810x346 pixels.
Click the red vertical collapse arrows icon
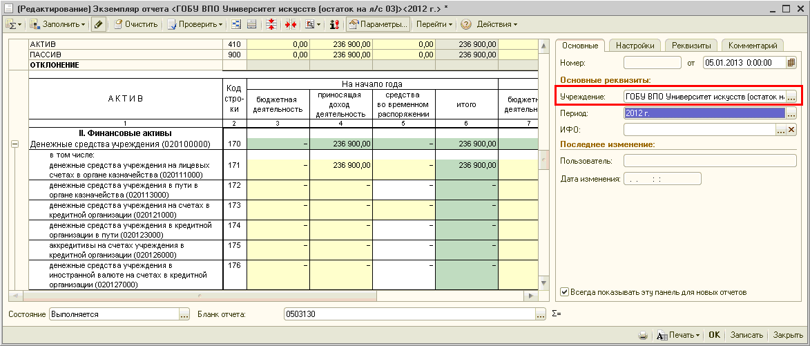click(x=271, y=24)
